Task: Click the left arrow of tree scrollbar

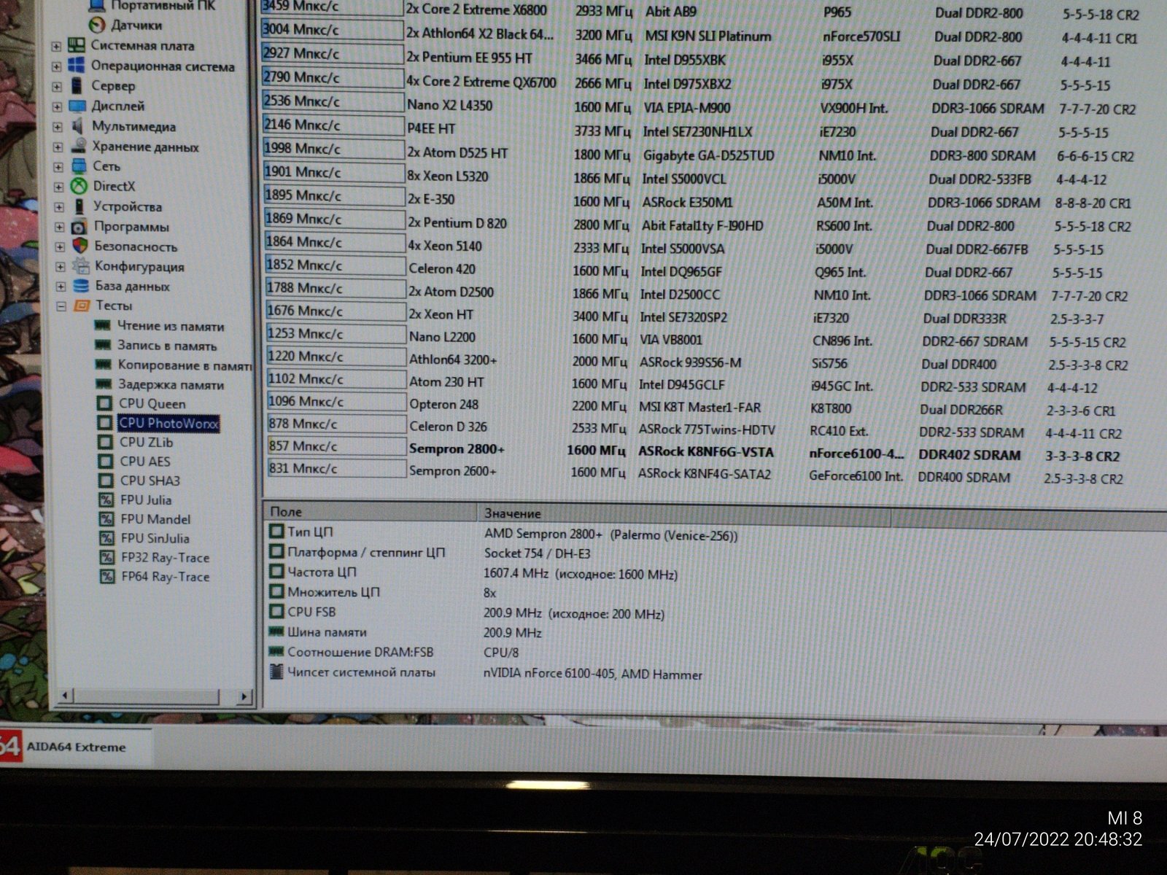Action: pos(64,696)
